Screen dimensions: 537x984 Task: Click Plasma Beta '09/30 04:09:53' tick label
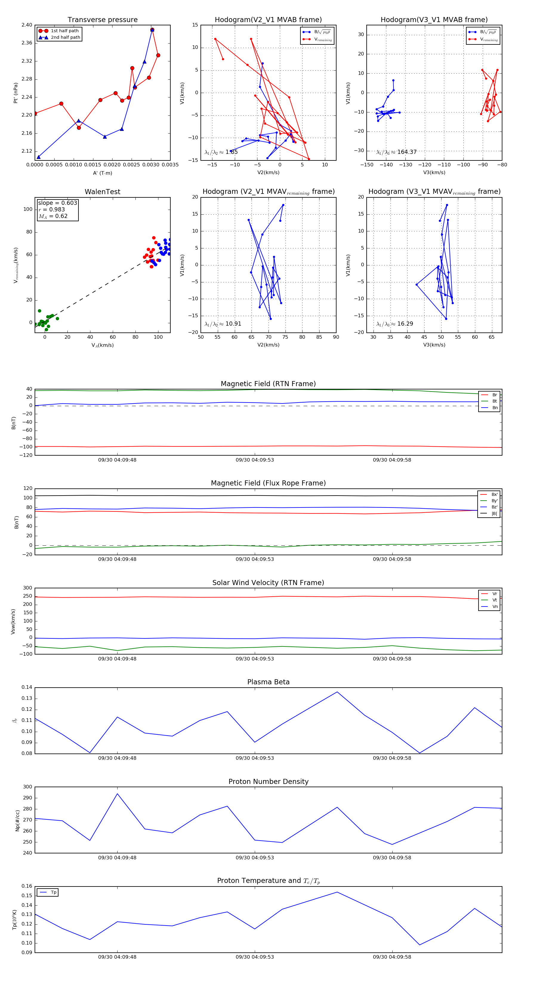point(254,758)
